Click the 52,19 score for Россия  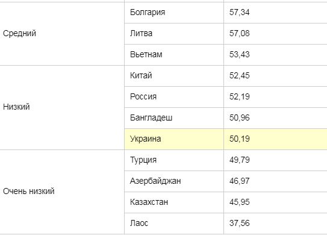click(x=240, y=96)
